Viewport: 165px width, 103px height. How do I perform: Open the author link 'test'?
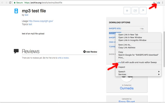click(x=27, y=15)
